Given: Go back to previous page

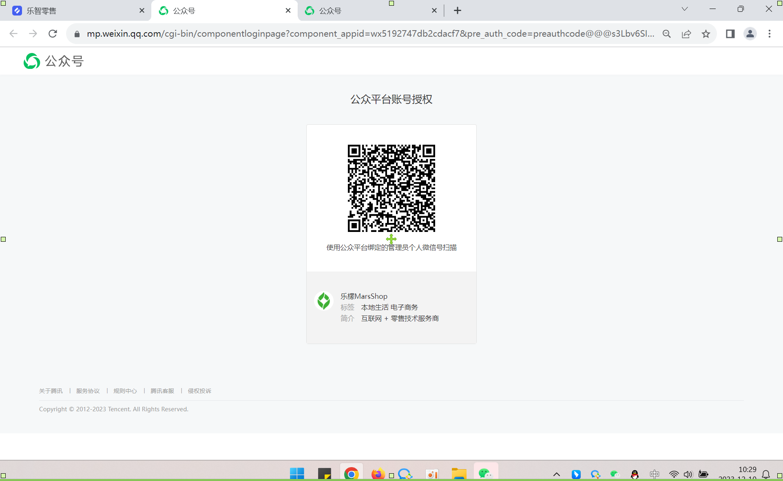Looking at the screenshot, I should click(x=13, y=34).
